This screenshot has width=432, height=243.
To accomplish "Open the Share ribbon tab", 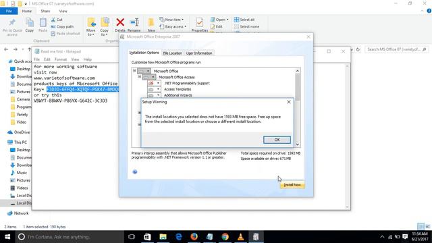I will 45,11.
